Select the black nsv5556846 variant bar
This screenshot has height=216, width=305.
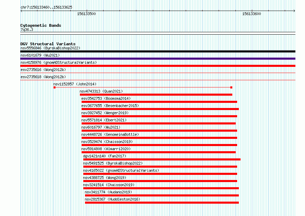pos(158,51)
